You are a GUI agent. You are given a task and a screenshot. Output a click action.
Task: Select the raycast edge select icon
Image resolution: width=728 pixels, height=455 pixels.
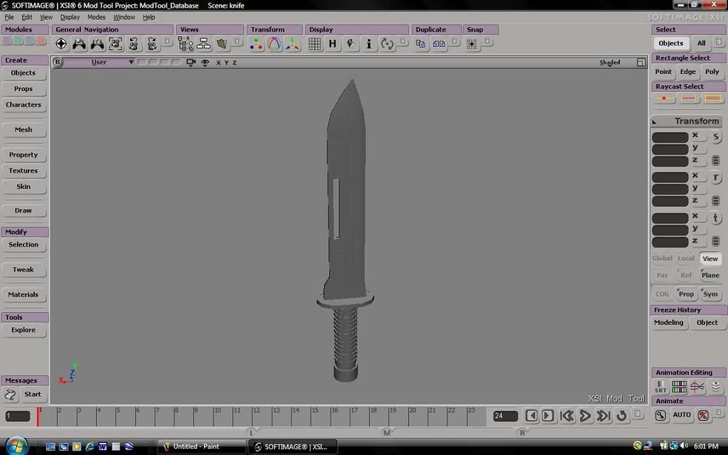pos(688,98)
